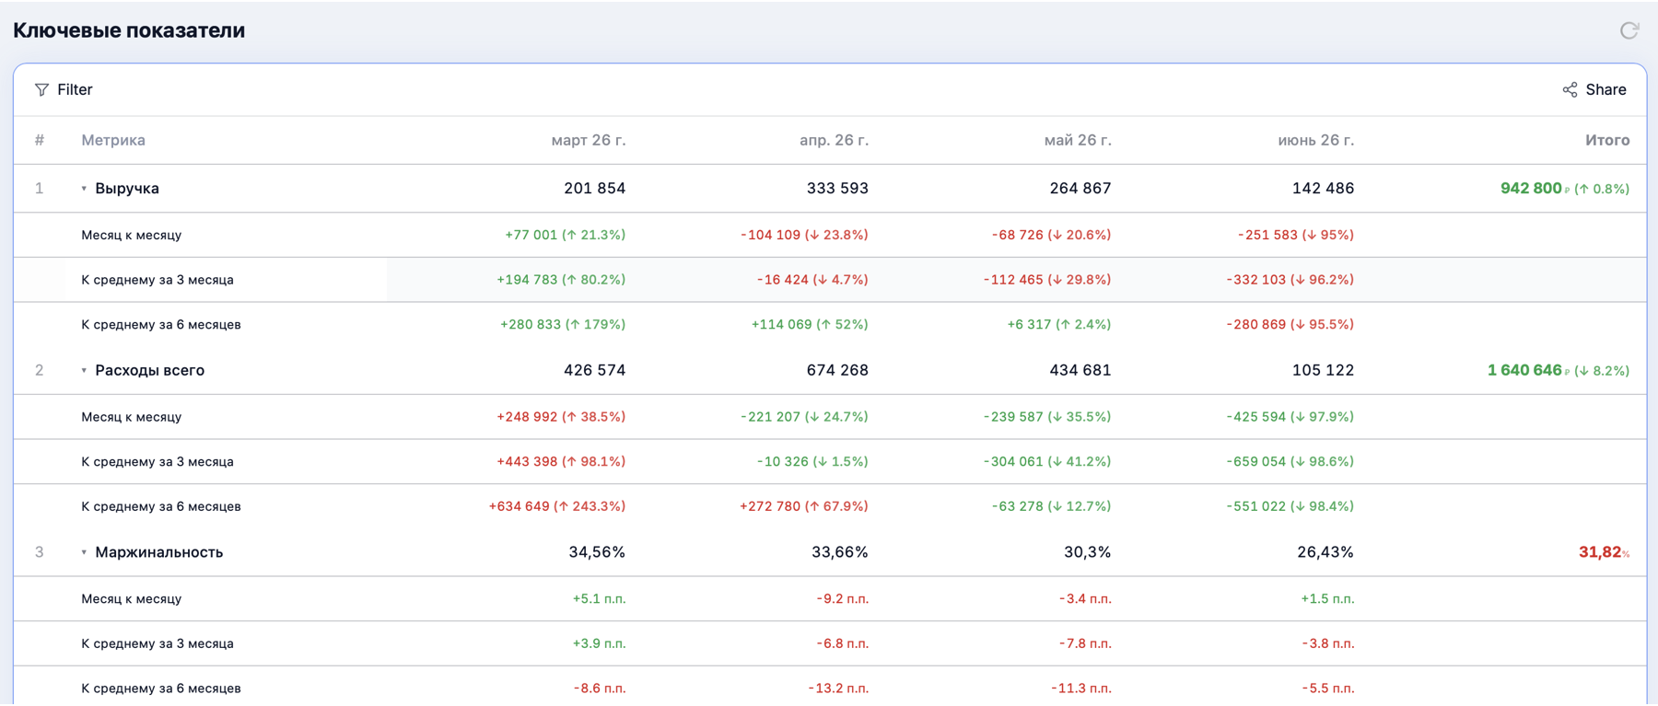This screenshot has width=1658, height=706.
Task: Click the март 26 г. column header
Action: coord(589,140)
